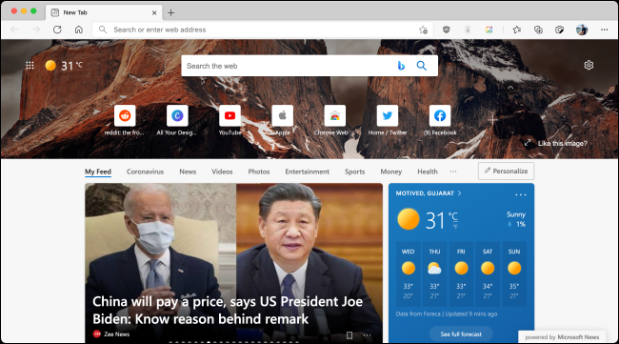Open the tracking prevention shield icon
Viewport: 619px width, 344px height.
click(x=446, y=30)
